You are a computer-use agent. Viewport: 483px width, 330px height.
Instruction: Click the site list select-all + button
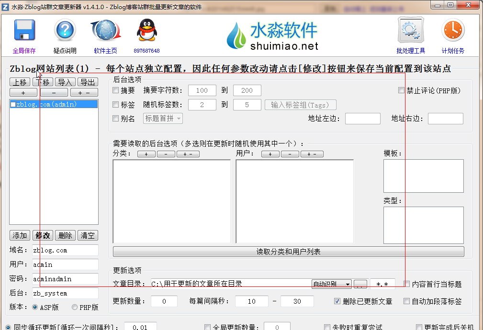pos(23,93)
